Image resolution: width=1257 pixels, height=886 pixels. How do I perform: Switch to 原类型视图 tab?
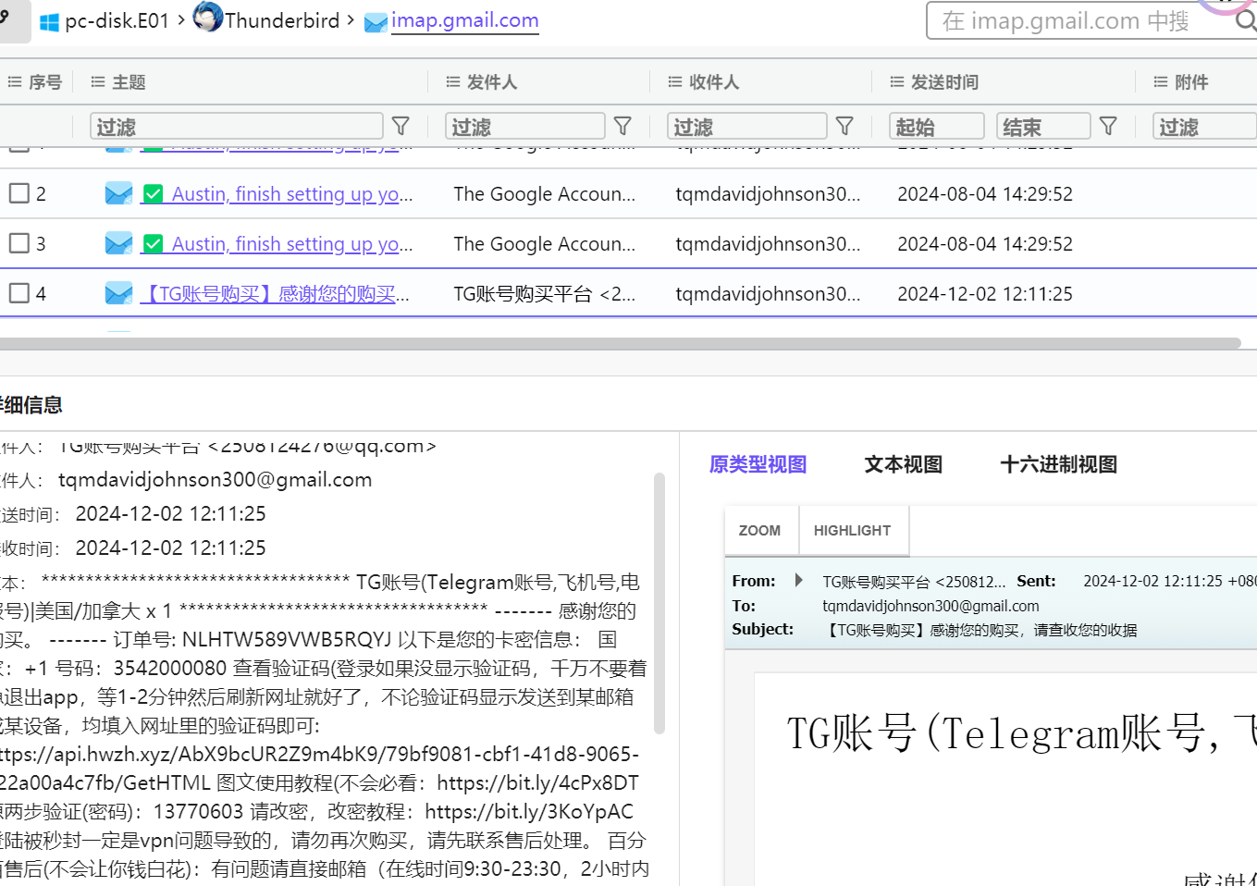pyautogui.click(x=758, y=464)
